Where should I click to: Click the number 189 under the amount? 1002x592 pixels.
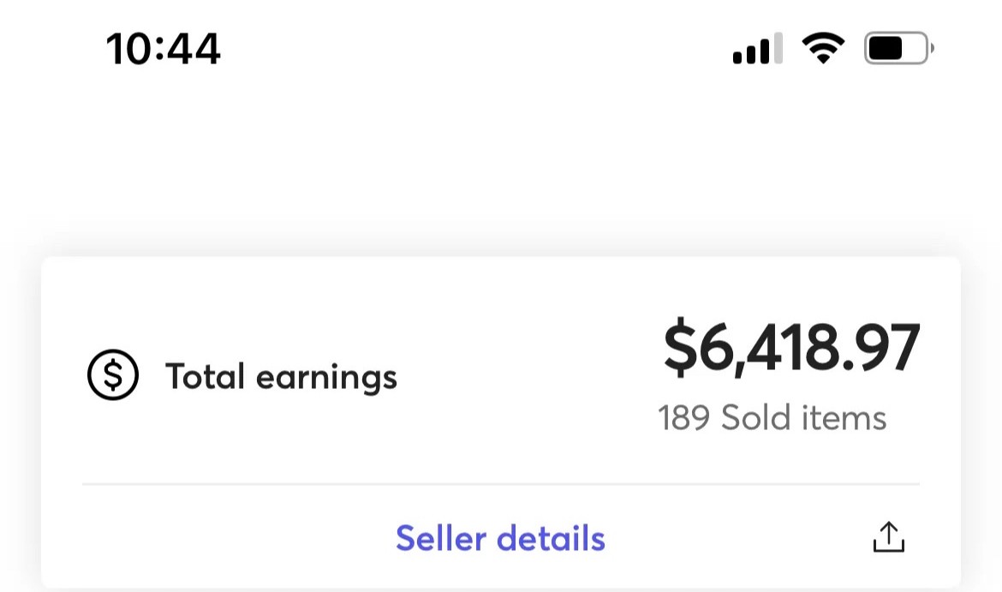pyautogui.click(x=683, y=418)
